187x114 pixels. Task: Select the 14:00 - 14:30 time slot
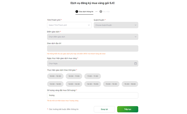(74, 84)
